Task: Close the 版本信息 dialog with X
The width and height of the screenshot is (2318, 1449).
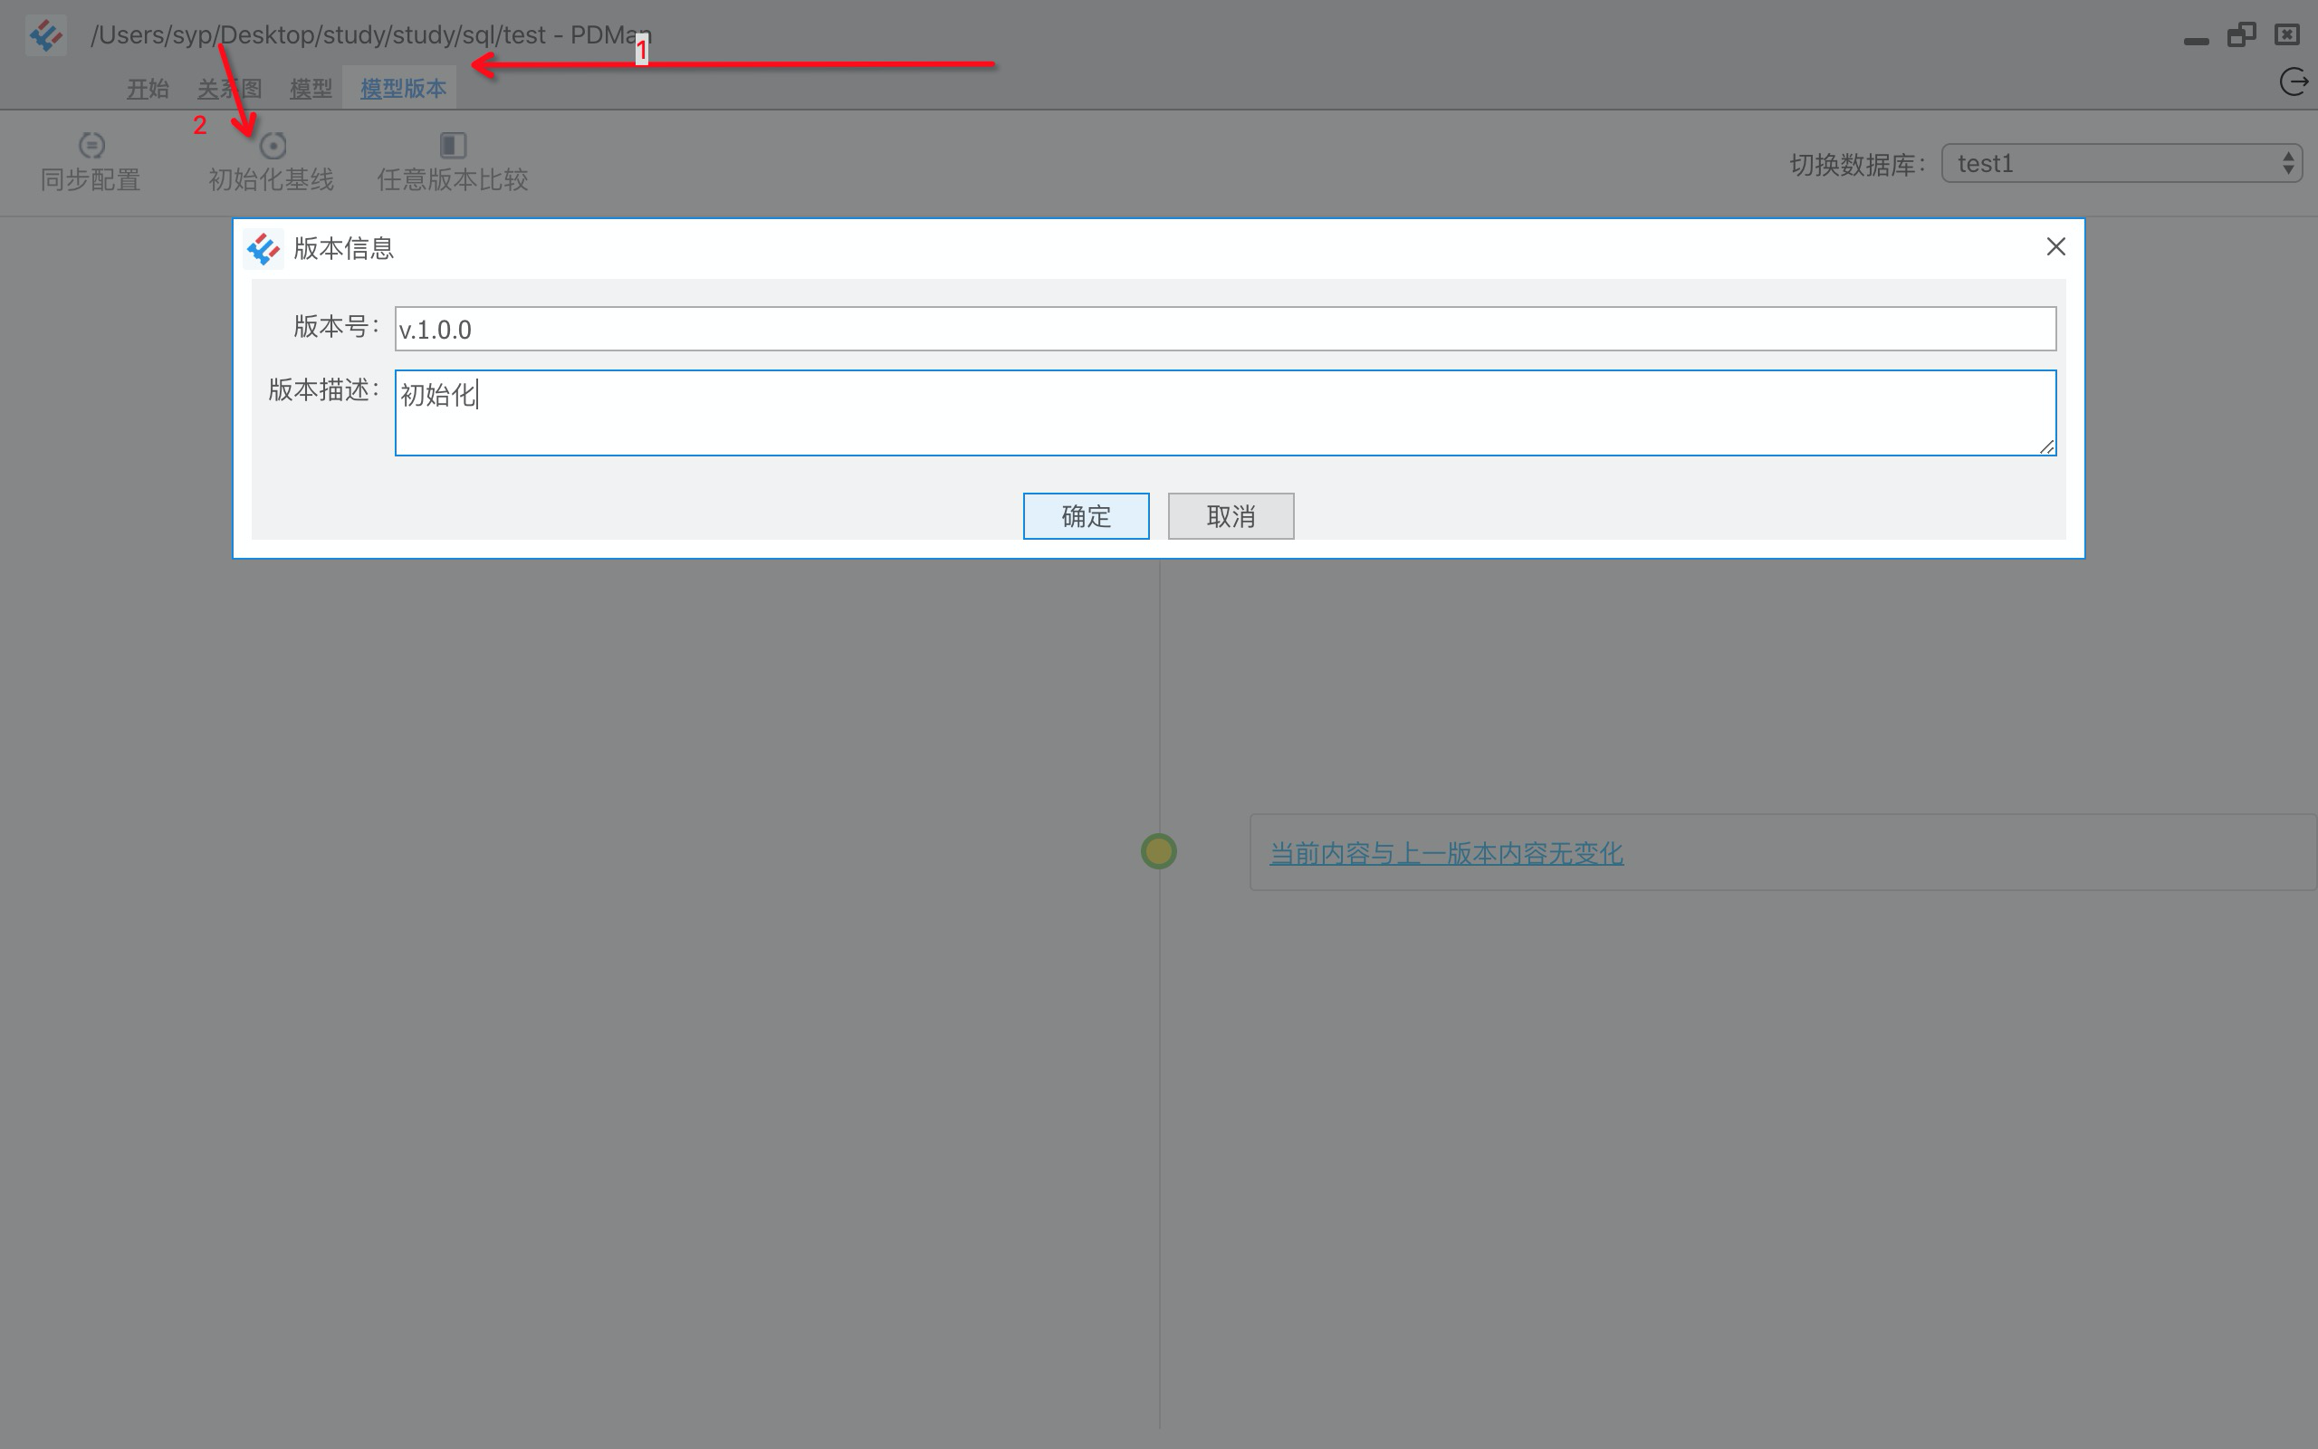Action: 2055,247
